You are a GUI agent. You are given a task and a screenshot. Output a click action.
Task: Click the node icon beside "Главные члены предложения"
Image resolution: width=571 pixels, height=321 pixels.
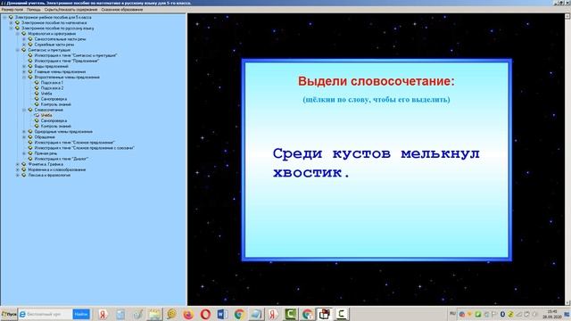[30, 71]
